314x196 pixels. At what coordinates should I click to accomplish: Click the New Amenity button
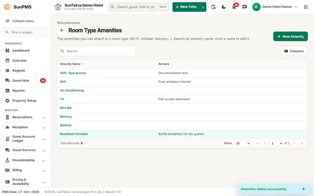tap(290, 37)
